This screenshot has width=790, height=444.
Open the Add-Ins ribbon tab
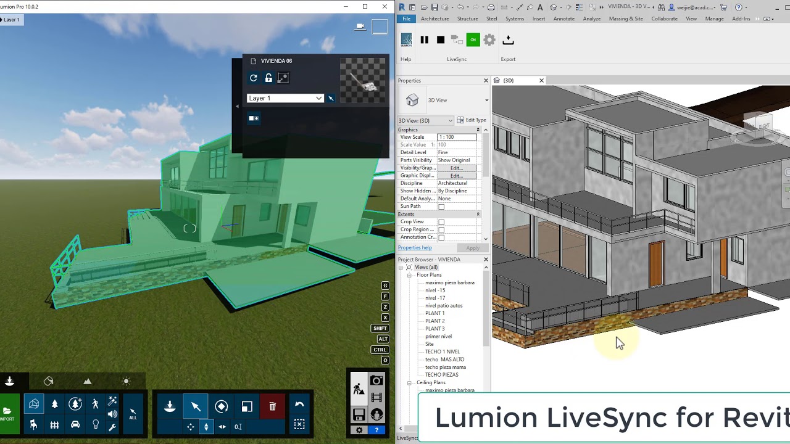coord(741,18)
